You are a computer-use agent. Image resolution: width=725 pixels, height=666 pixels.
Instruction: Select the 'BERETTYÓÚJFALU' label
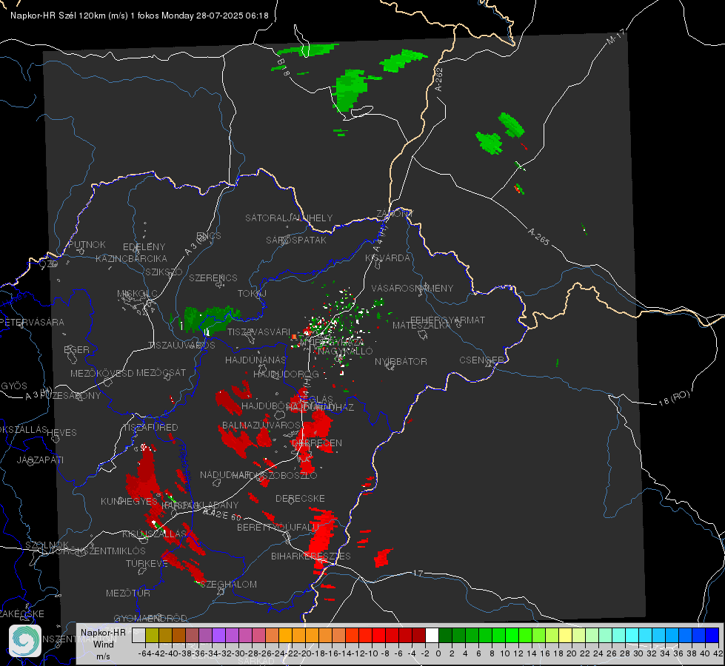tap(278, 527)
